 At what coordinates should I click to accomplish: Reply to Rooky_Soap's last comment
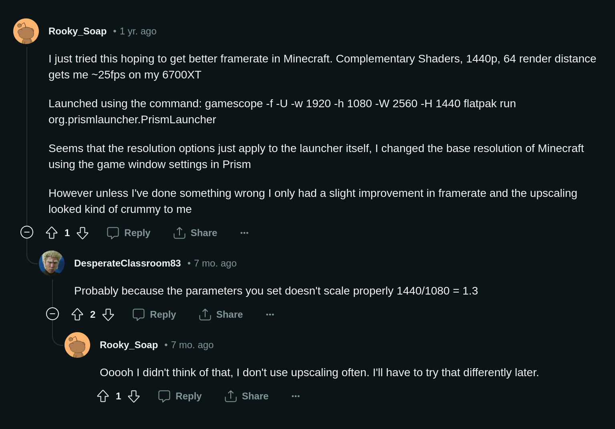180,396
